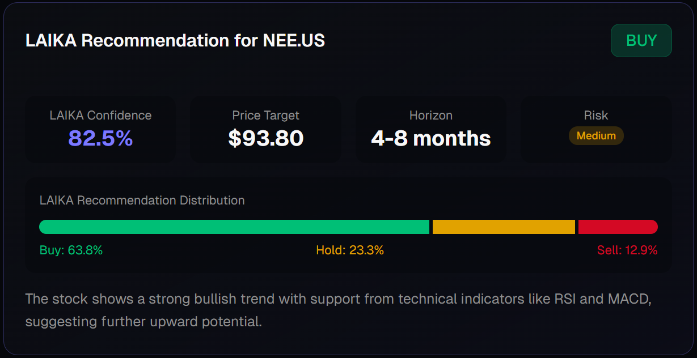This screenshot has height=358, width=697.
Task: Click the $93.80 price target value
Action: [265, 138]
